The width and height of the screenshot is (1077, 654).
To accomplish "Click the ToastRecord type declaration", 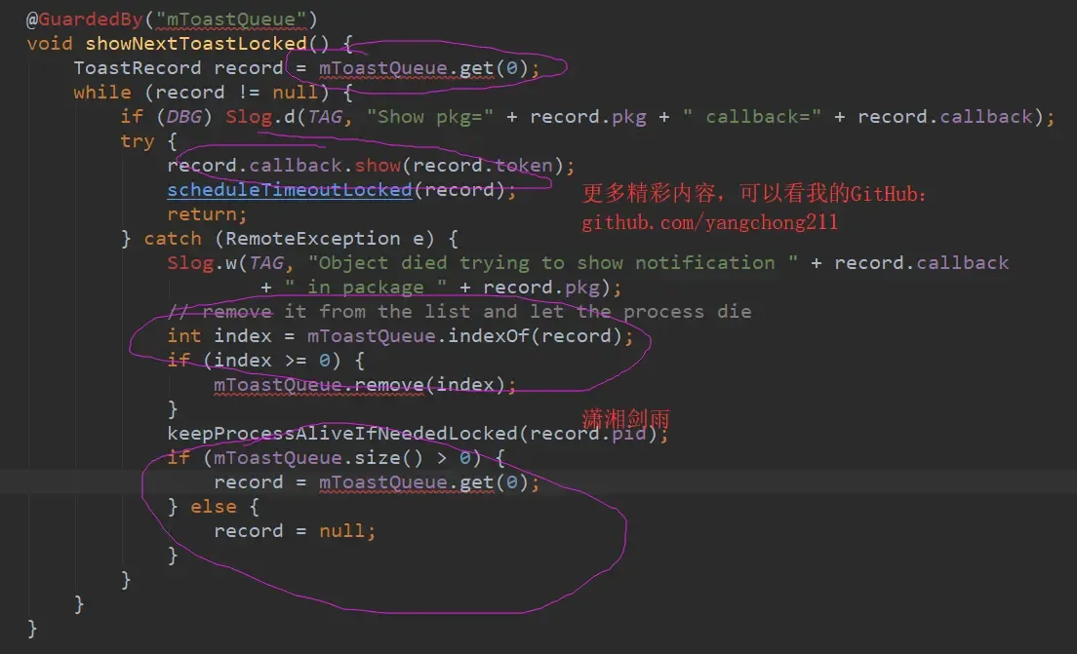I will point(138,68).
